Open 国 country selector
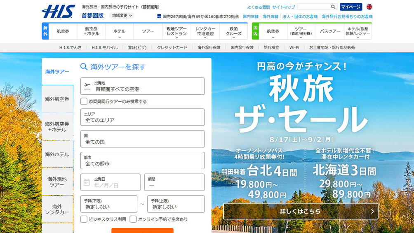 tap(142, 139)
